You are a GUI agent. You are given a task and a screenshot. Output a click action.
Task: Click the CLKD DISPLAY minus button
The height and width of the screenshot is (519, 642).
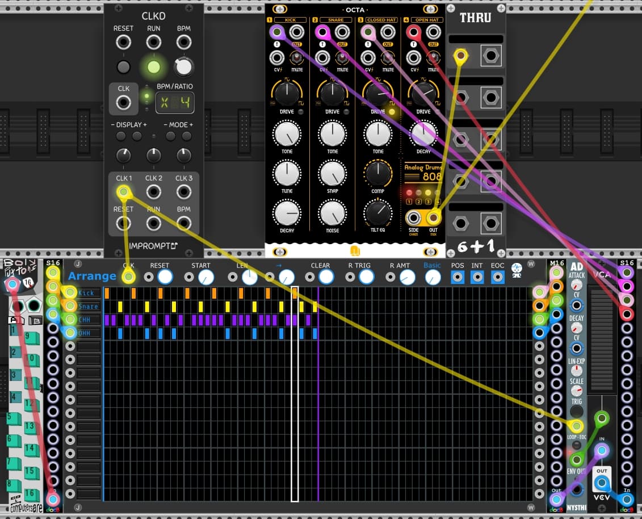[121, 136]
